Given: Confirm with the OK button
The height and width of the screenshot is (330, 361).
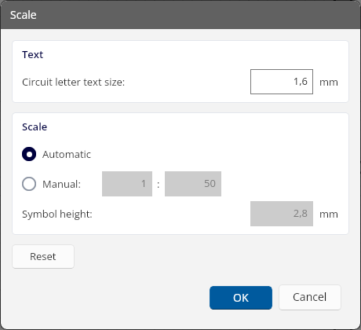Looking at the screenshot, I should (x=241, y=298).
